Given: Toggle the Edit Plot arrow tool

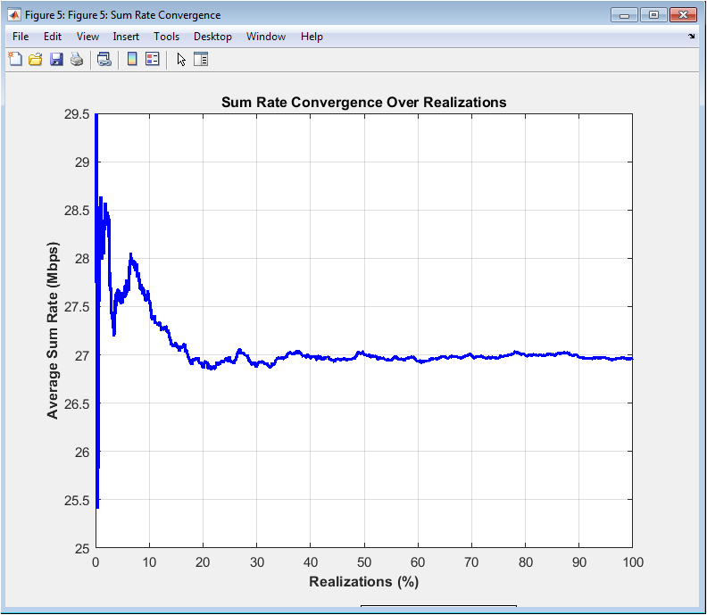Looking at the screenshot, I should pos(181,60).
